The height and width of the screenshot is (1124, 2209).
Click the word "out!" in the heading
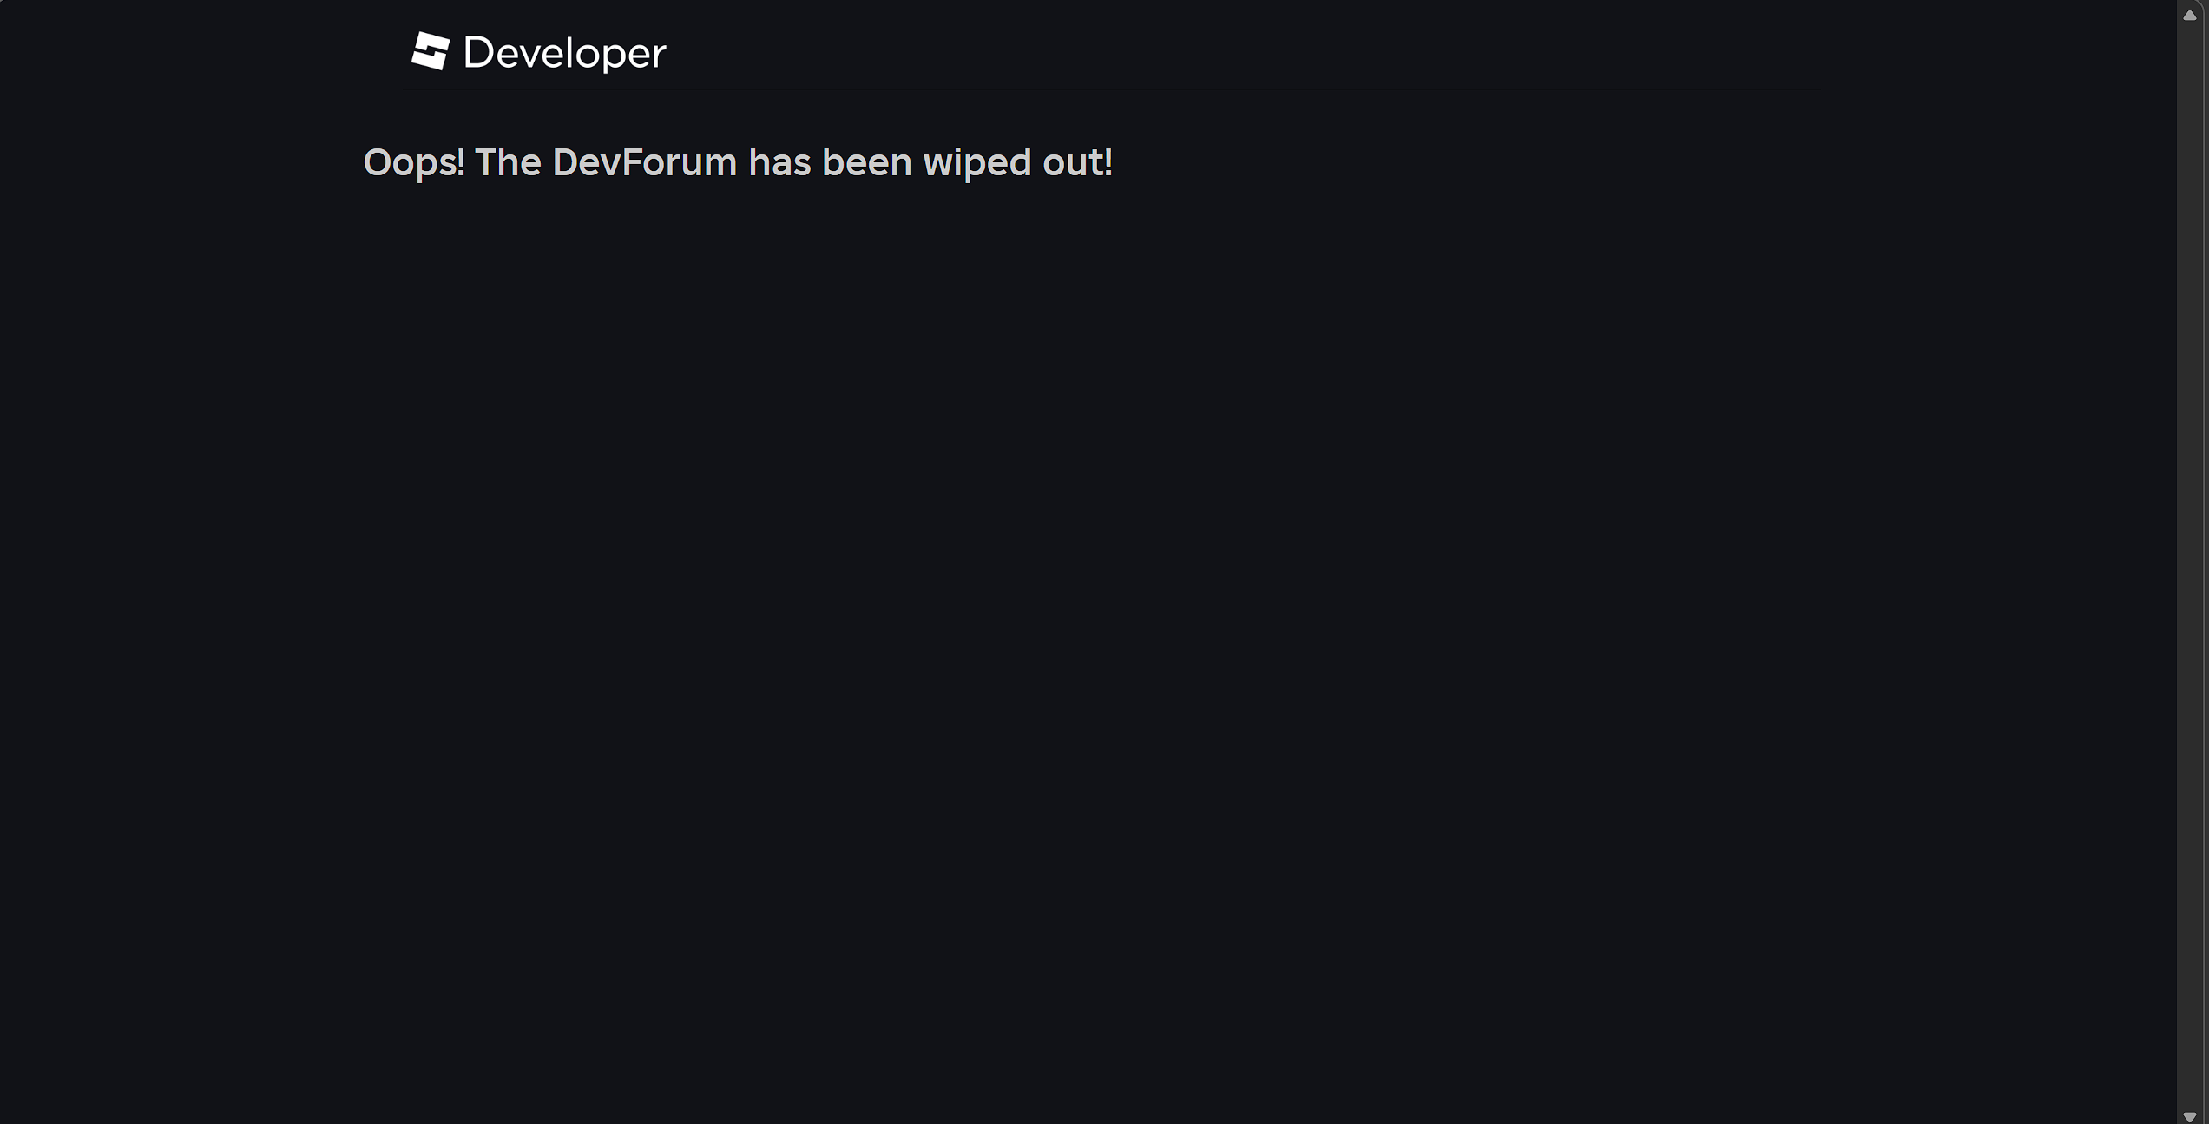(1077, 163)
